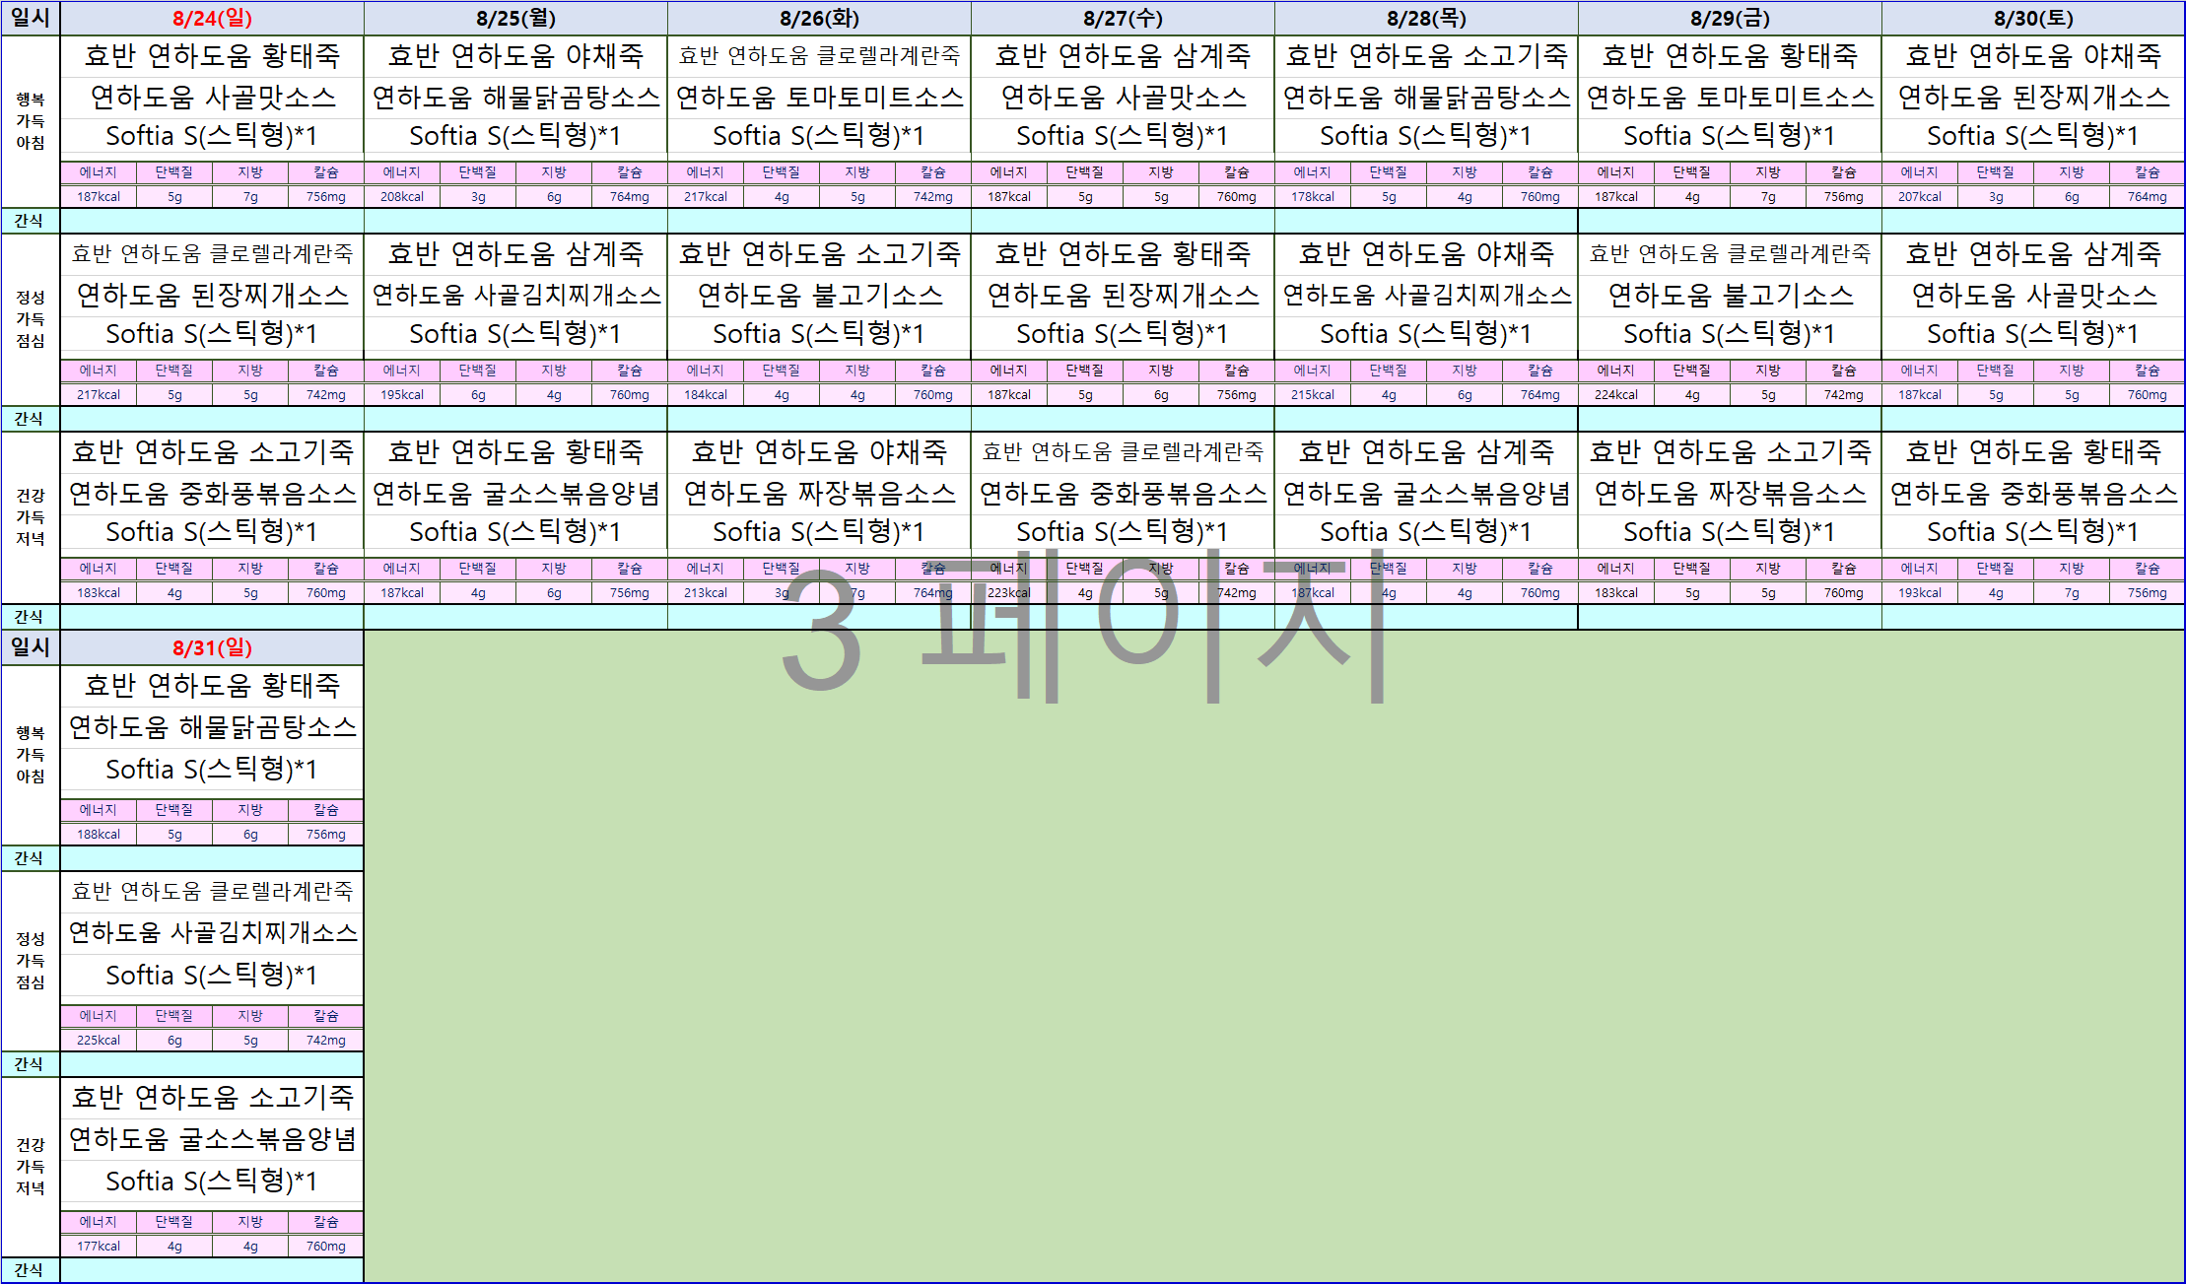Screen dimensions: 2186x1284
Task: Select the 8/28(목) date header
Action: coord(1426,19)
